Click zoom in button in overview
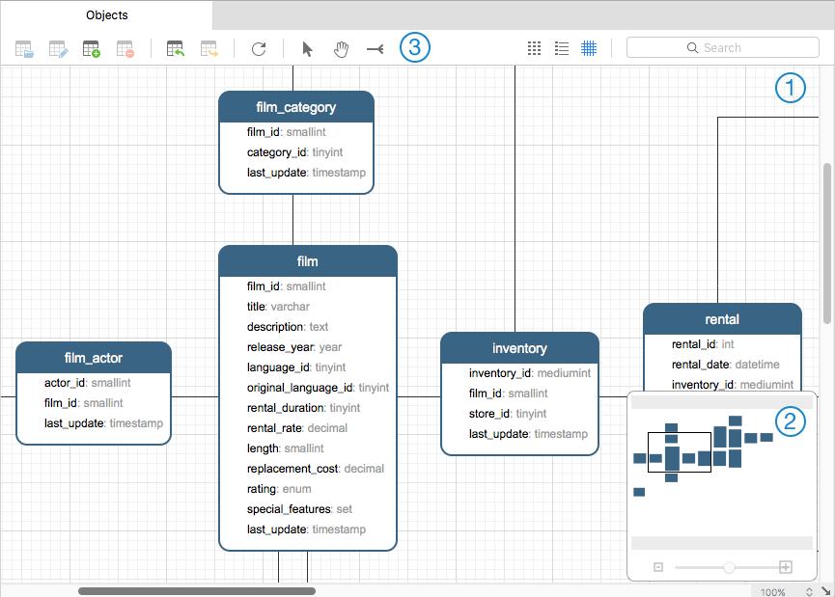The width and height of the screenshot is (835, 597). pyautogui.click(x=786, y=567)
